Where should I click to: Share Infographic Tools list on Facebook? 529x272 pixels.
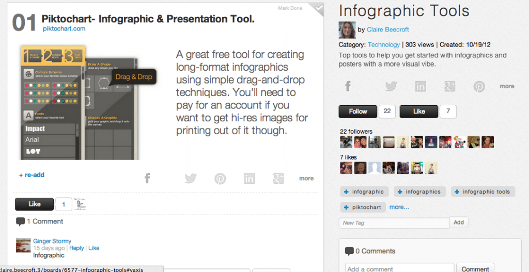348,86
